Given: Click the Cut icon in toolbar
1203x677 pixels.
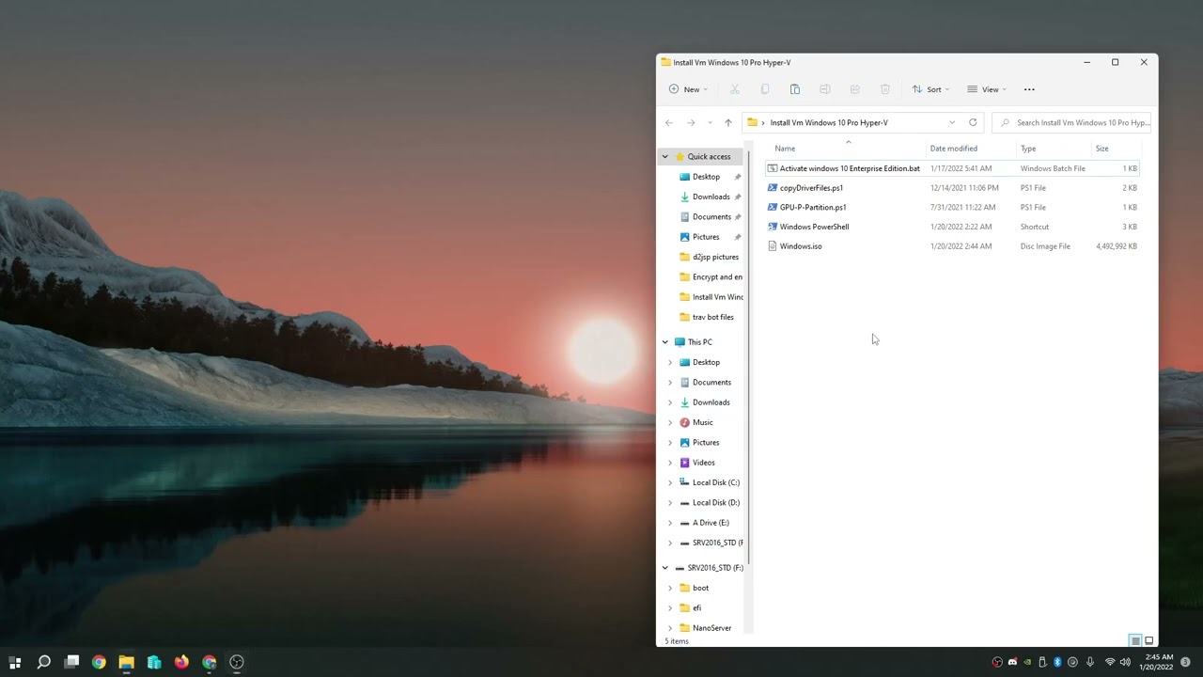Looking at the screenshot, I should click(735, 89).
